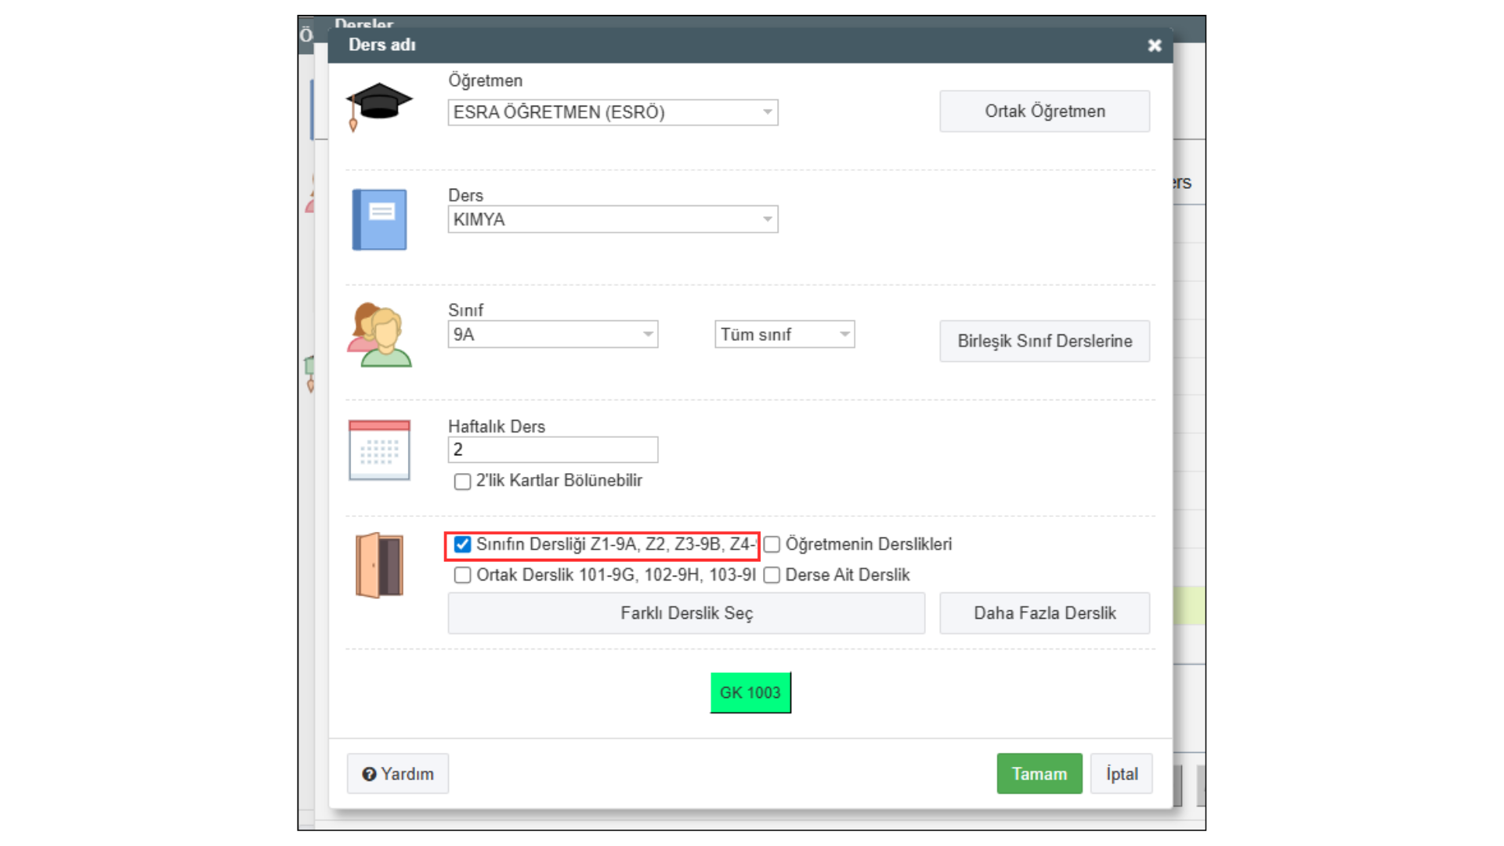Image resolution: width=1504 pixels, height=846 pixels.
Task: Click the Haftalık Ders number field
Action: [x=552, y=450]
